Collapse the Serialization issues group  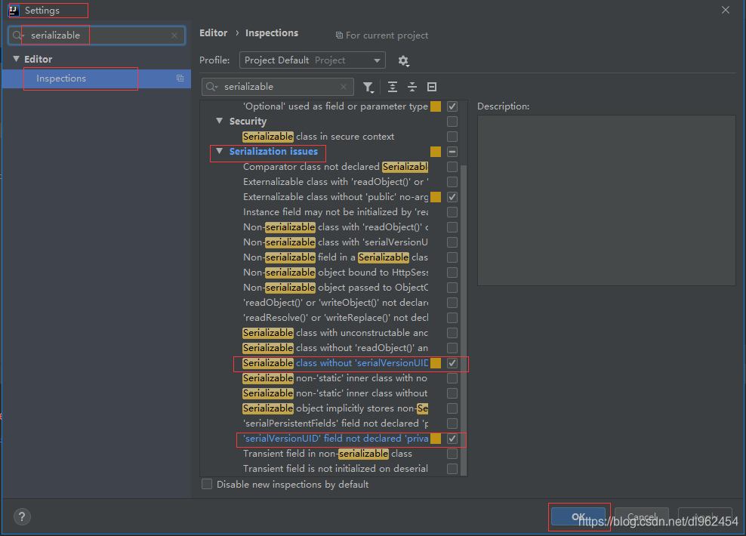[x=219, y=151]
